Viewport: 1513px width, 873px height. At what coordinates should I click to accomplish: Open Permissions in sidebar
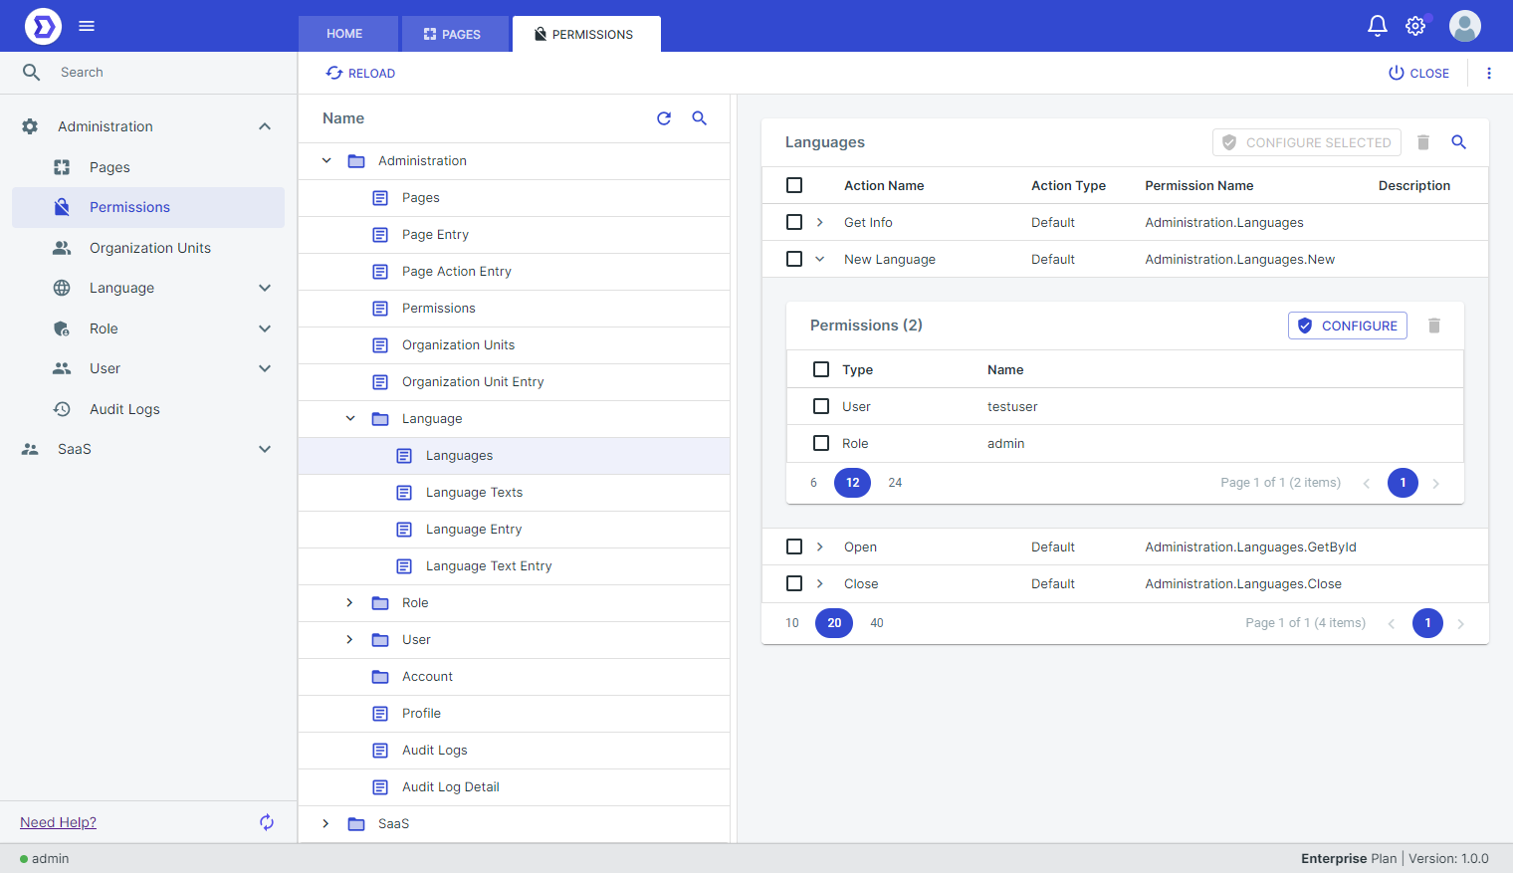coord(148,207)
